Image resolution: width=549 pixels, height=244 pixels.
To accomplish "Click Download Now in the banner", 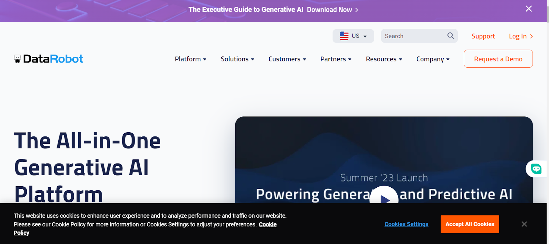I will (x=332, y=10).
